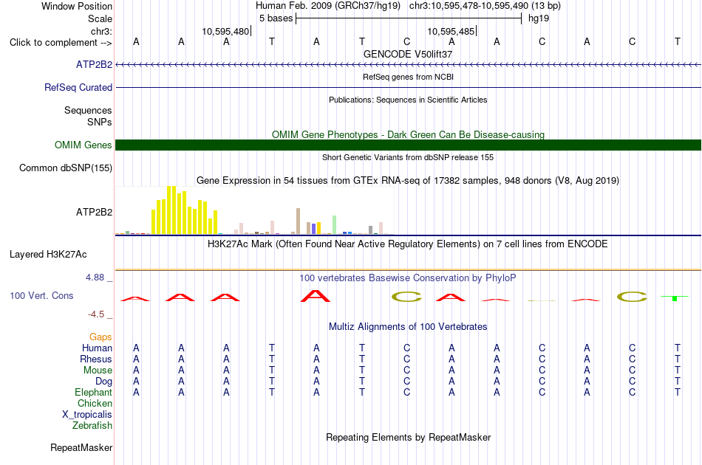Image resolution: width=702 pixels, height=465 pixels.
Task: Click the X_tropicalis species row label
Action: click(x=87, y=415)
